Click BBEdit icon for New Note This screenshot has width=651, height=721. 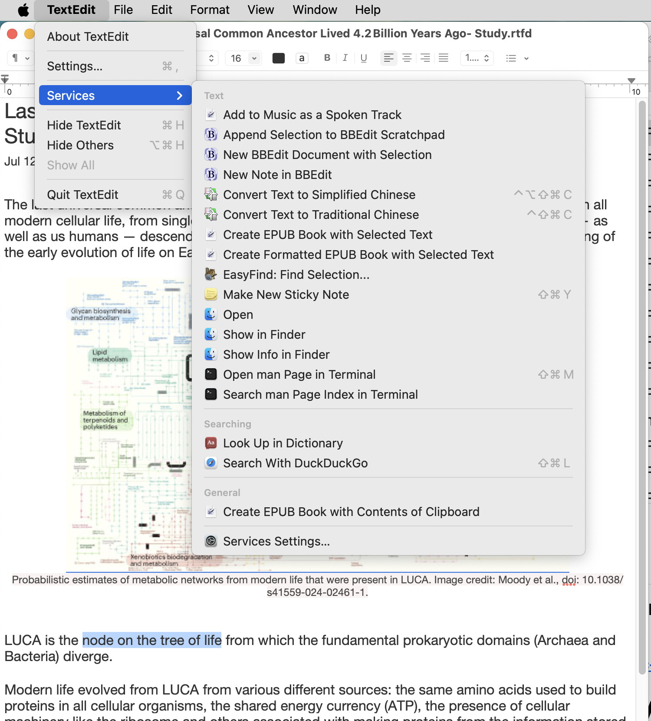[x=211, y=175]
